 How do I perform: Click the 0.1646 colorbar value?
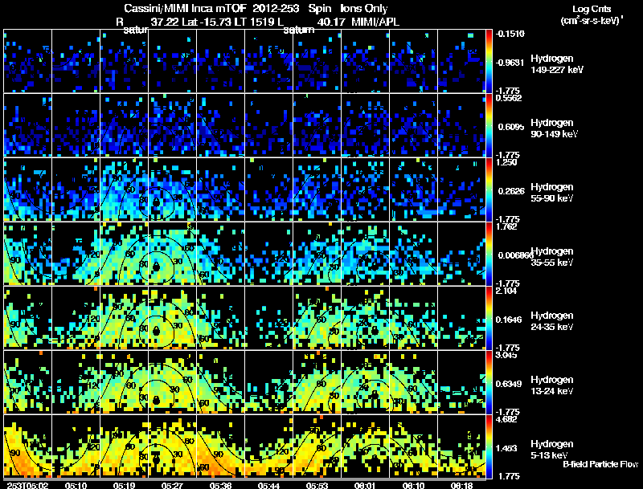(x=509, y=320)
